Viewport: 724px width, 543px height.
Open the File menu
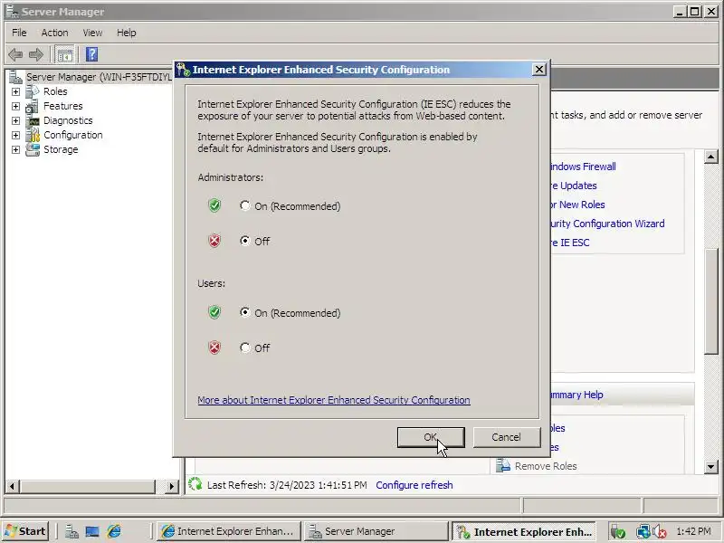click(19, 33)
